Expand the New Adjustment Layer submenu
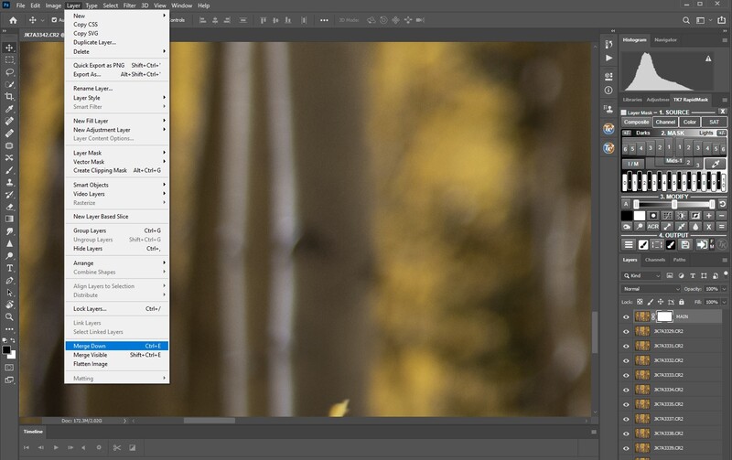 click(117, 130)
